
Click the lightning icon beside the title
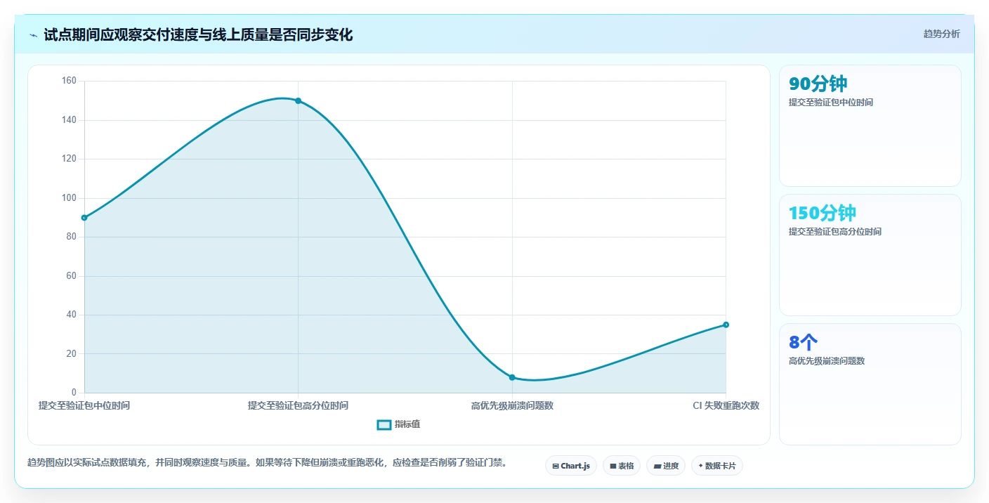coord(33,35)
